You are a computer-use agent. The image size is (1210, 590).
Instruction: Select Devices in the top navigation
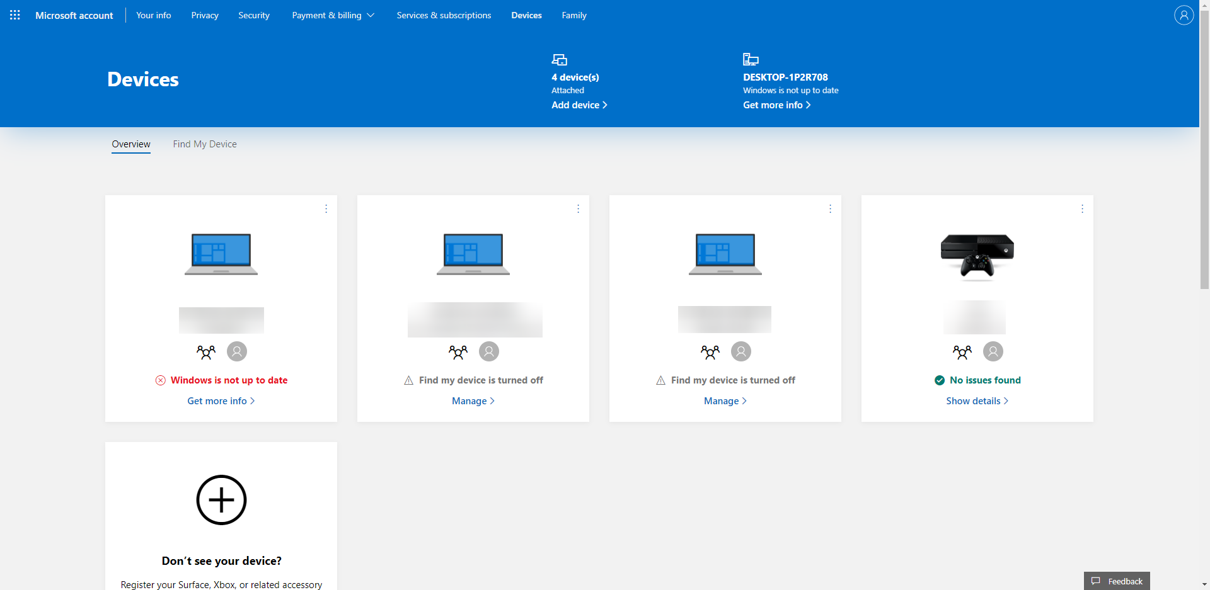click(x=526, y=15)
